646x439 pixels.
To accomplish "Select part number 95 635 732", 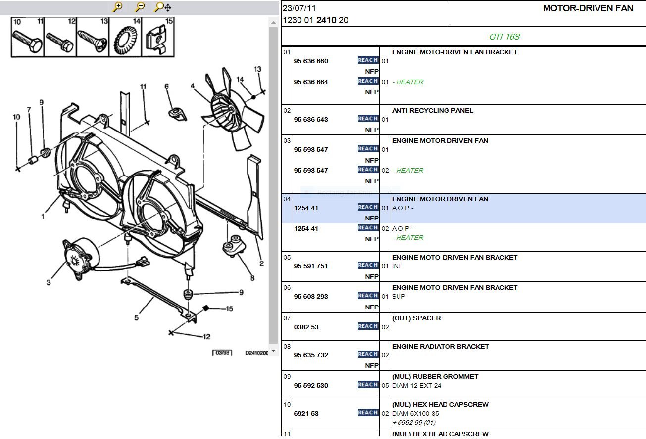I will coord(311,355).
